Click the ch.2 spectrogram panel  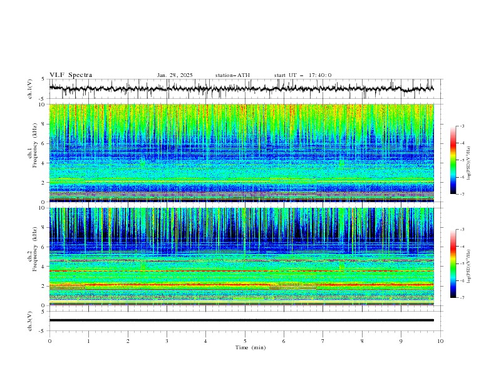[241, 257]
